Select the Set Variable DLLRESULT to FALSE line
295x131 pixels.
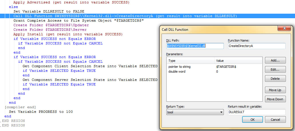click(x=49, y=11)
